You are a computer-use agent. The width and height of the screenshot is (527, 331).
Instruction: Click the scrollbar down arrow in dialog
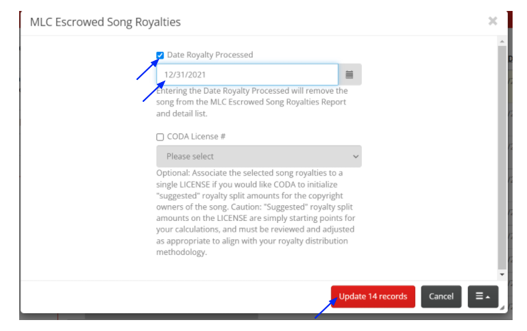[502, 274]
